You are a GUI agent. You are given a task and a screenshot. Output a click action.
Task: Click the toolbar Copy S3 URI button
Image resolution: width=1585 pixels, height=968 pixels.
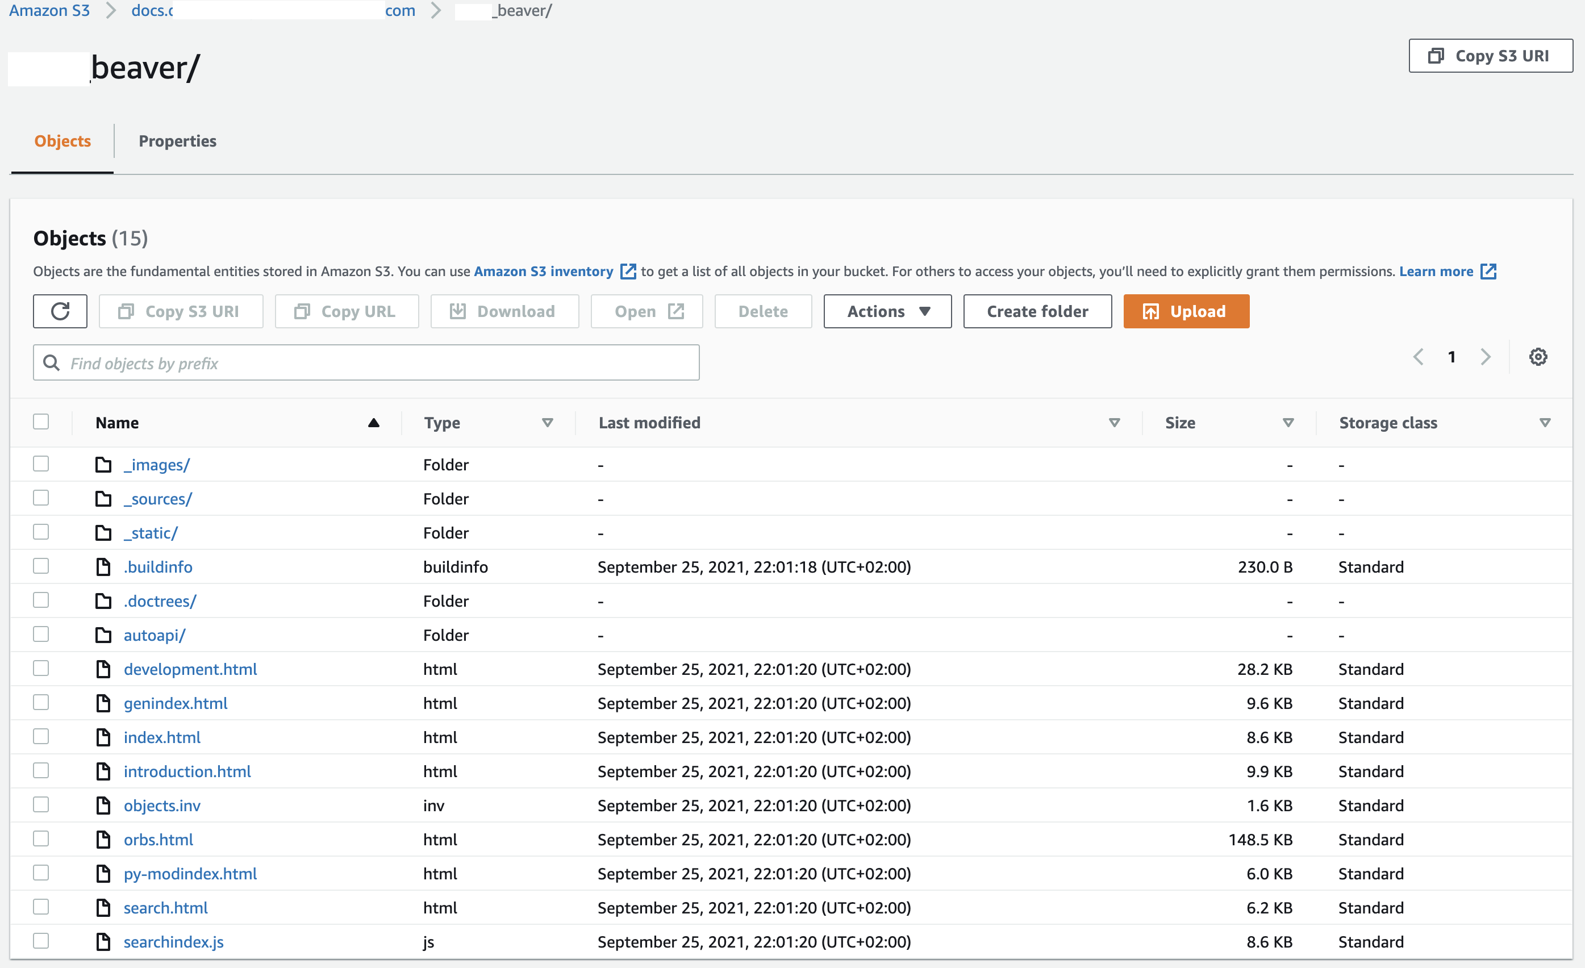181,311
